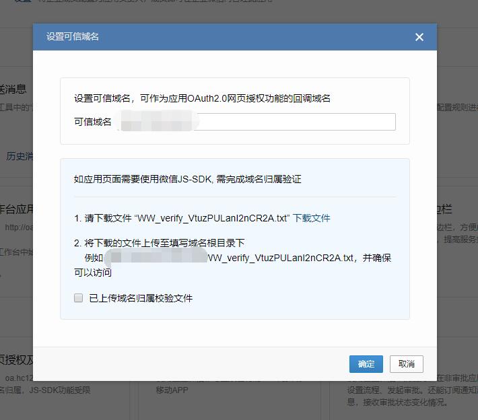
Task: Click the 网页授权 heading at bottom left
Action: [x=16, y=359]
